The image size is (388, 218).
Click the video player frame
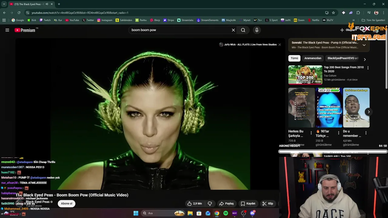(150, 114)
